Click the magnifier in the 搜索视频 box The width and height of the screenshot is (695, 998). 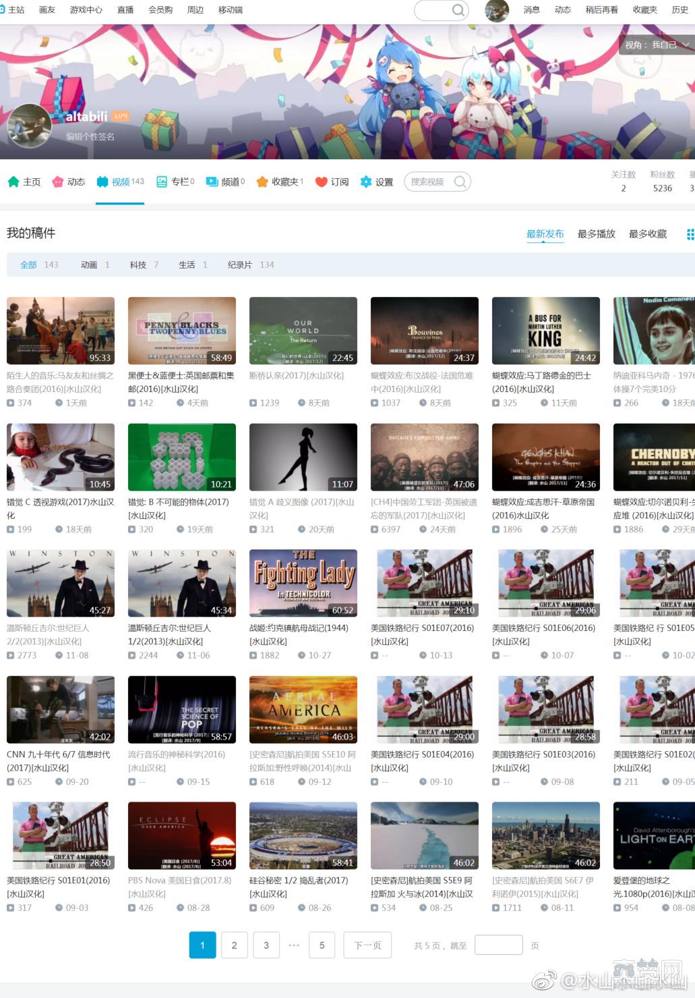click(x=460, y=182)
